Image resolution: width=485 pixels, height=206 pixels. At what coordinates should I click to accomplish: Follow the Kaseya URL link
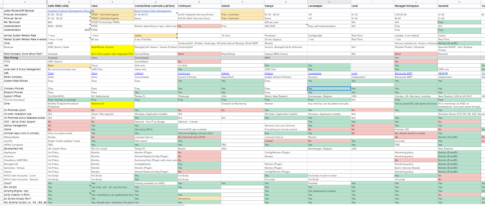(x=269, y=73)
